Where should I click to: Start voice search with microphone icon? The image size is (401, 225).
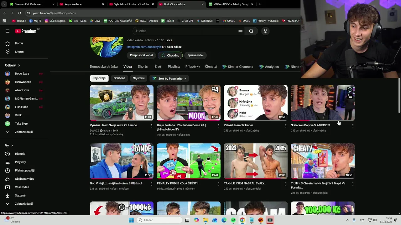click(265, 31)
